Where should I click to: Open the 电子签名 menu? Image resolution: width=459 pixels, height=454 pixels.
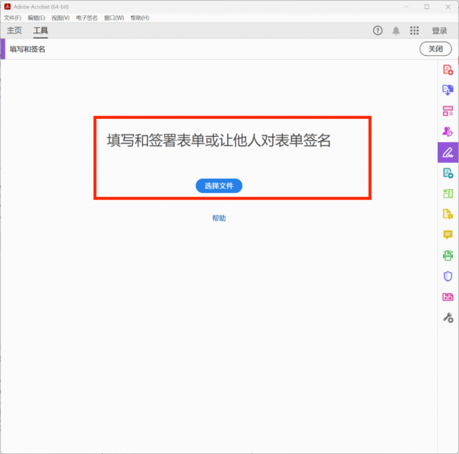click(87, 18)
